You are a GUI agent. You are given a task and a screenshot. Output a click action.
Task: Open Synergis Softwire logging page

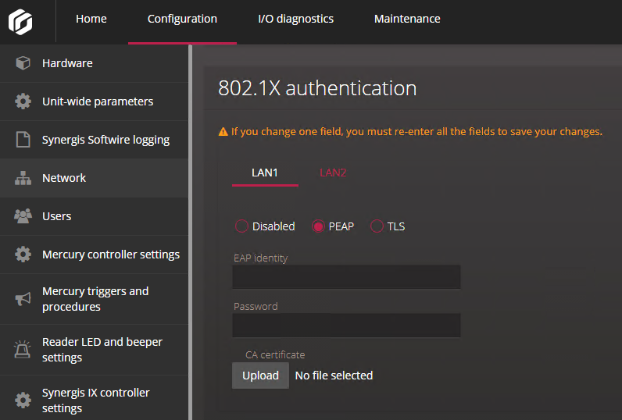[x=95, y=140]
